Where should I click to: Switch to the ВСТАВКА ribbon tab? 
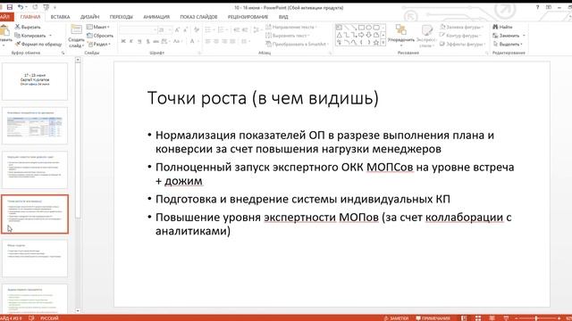(x=60, y=17)
